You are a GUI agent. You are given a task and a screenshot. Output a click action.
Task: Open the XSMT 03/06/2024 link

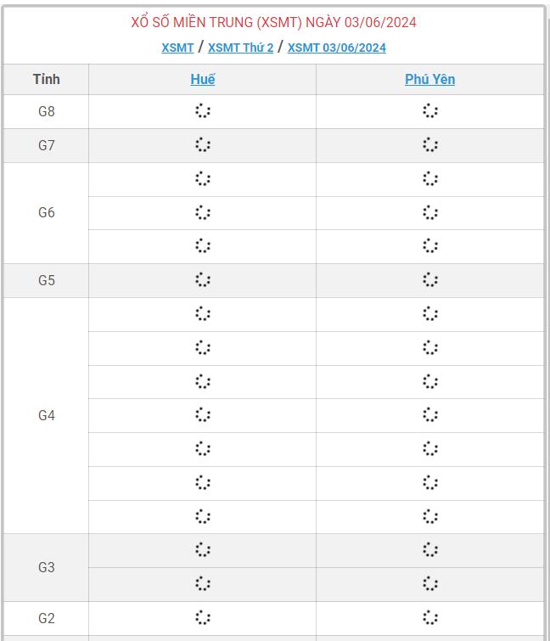coord(337,48)
